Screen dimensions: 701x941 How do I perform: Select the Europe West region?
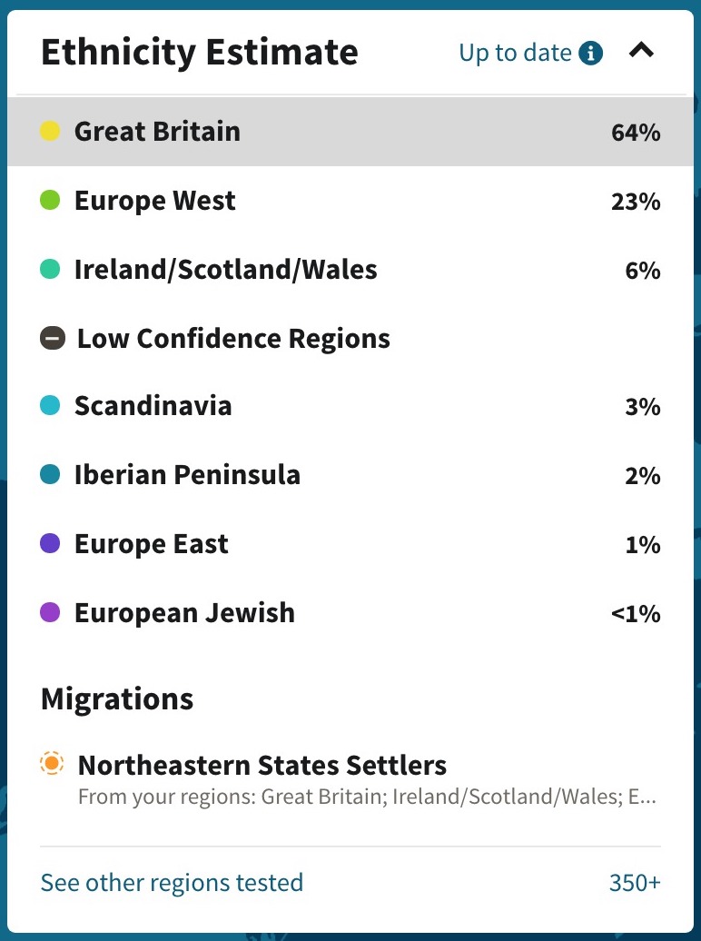coord(155,201)
